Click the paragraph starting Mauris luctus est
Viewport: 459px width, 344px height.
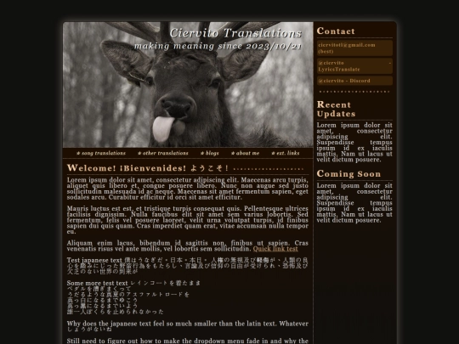(187, 220)
